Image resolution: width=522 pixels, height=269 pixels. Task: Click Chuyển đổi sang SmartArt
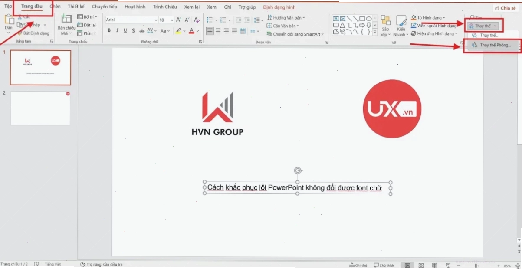[295, 34]
